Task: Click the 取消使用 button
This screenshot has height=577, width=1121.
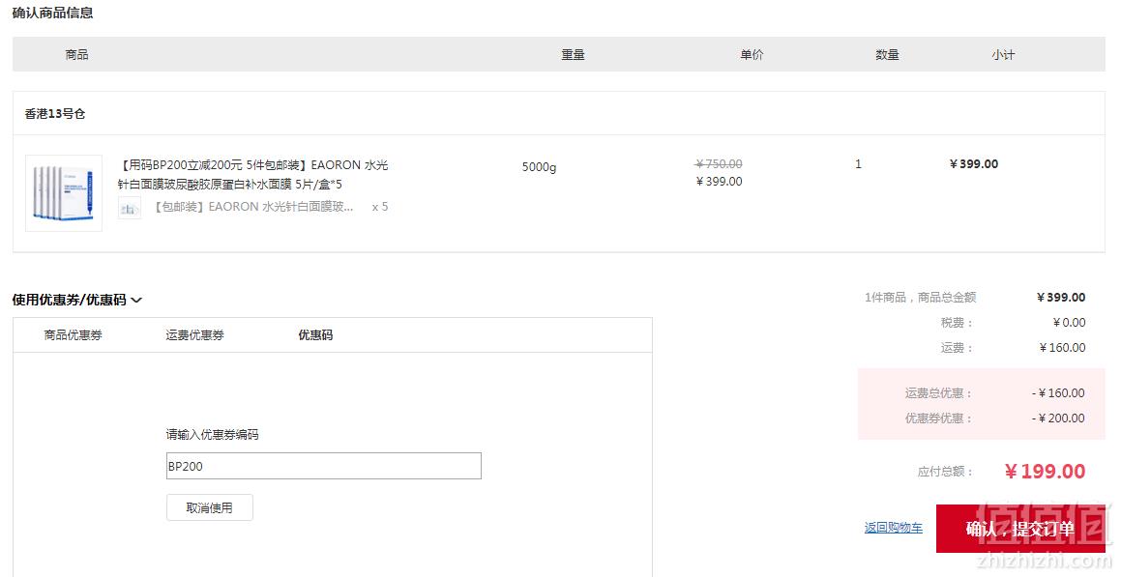Action: [210, 507]
